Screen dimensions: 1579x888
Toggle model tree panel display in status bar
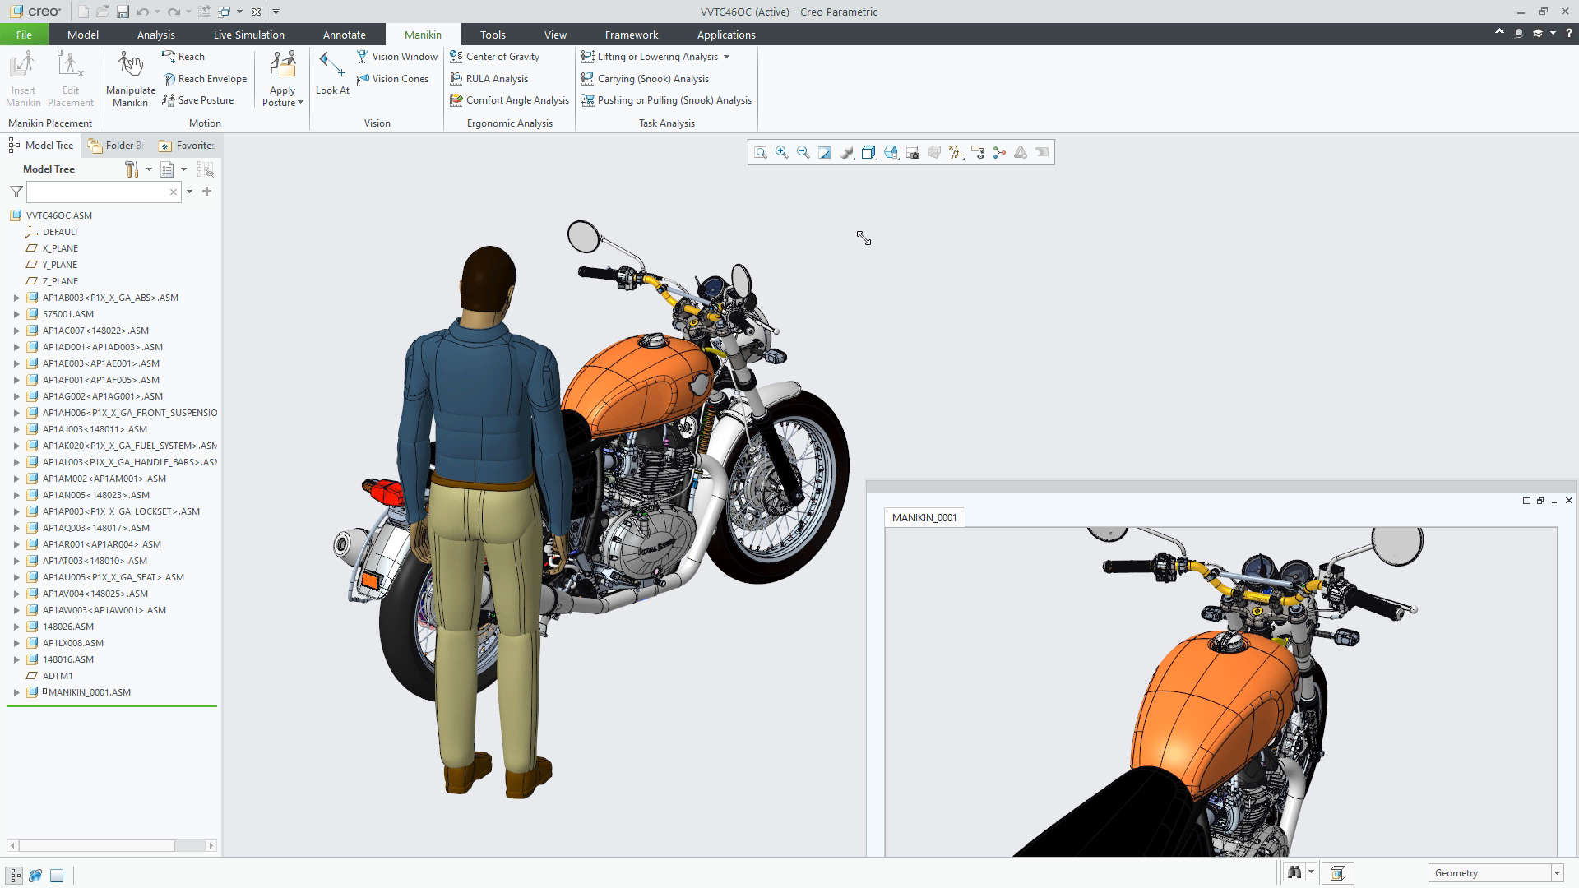15,875
